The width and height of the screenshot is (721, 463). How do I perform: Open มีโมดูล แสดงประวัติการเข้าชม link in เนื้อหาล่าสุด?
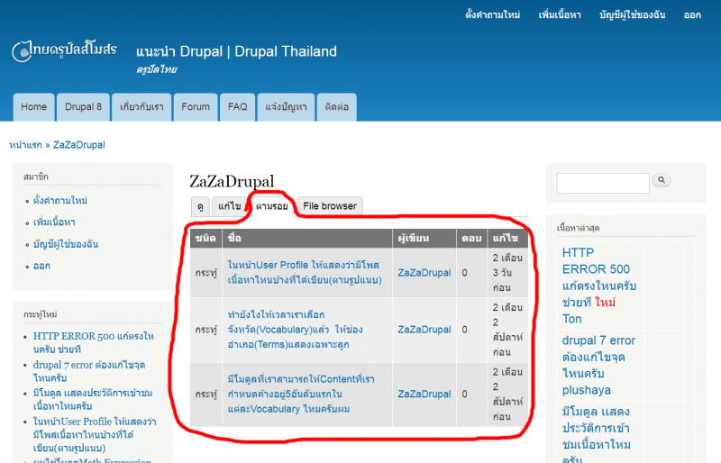click(597, 434)
